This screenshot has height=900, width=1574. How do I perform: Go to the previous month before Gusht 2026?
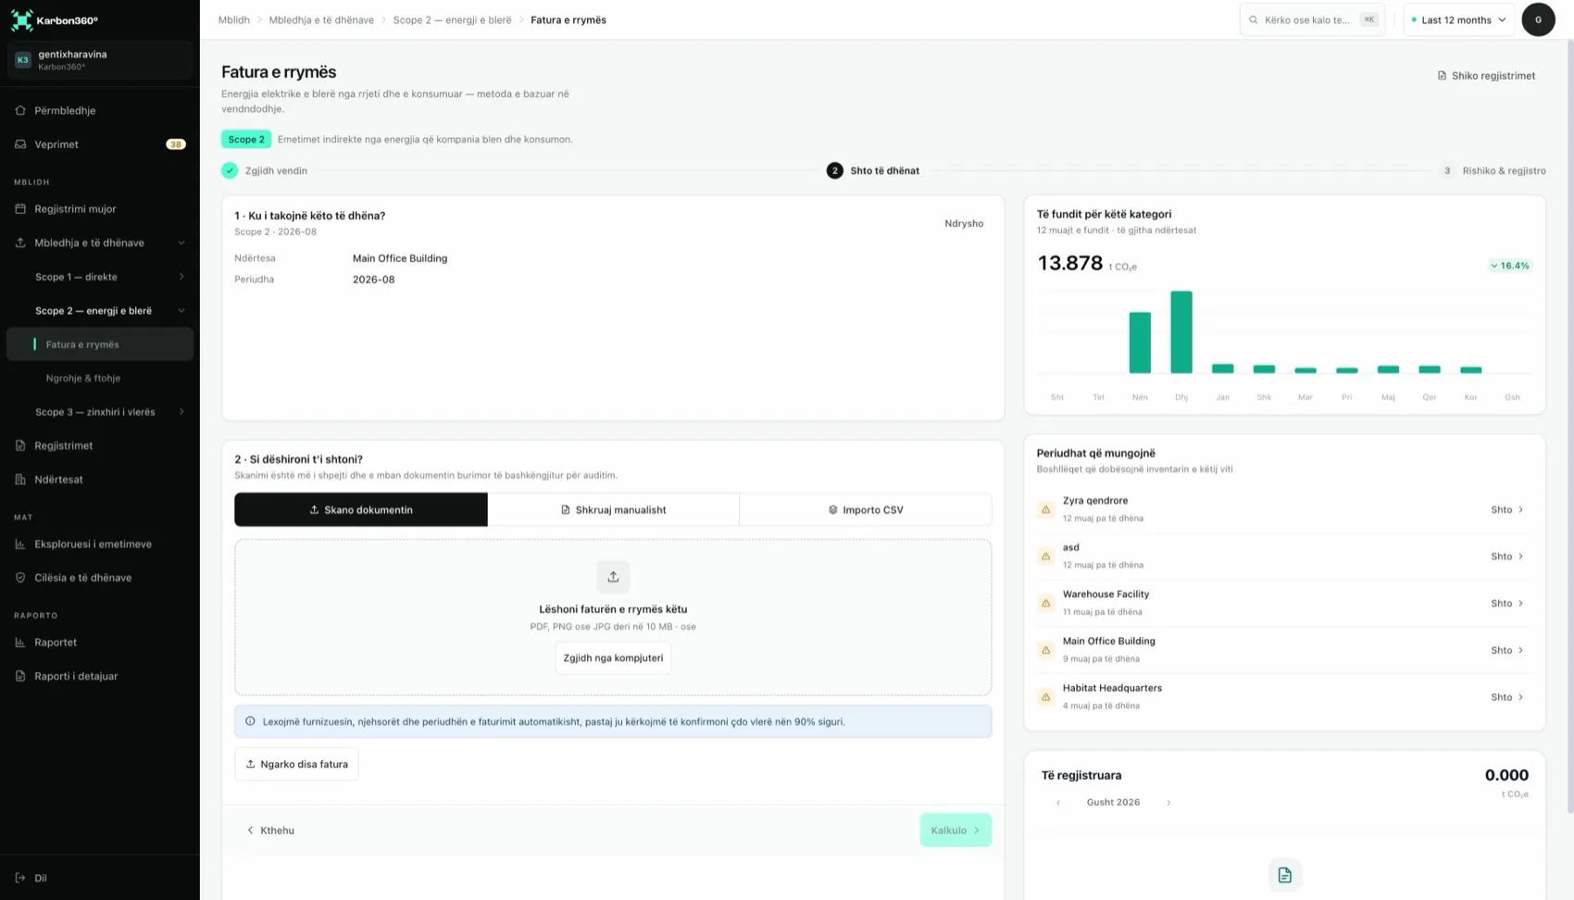point(1058,803)
